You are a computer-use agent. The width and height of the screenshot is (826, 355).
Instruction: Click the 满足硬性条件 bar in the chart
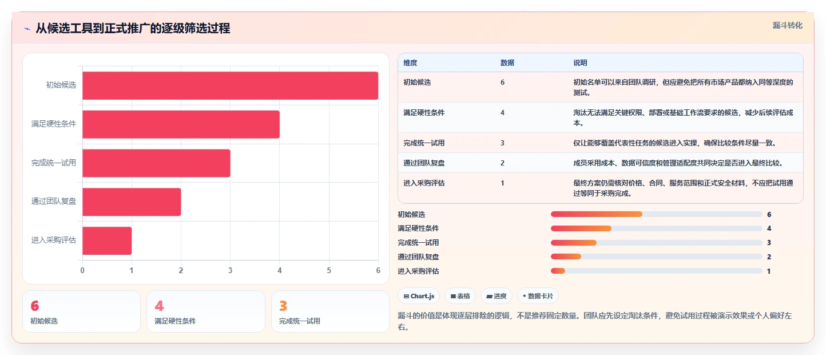[x=181, y=124]
